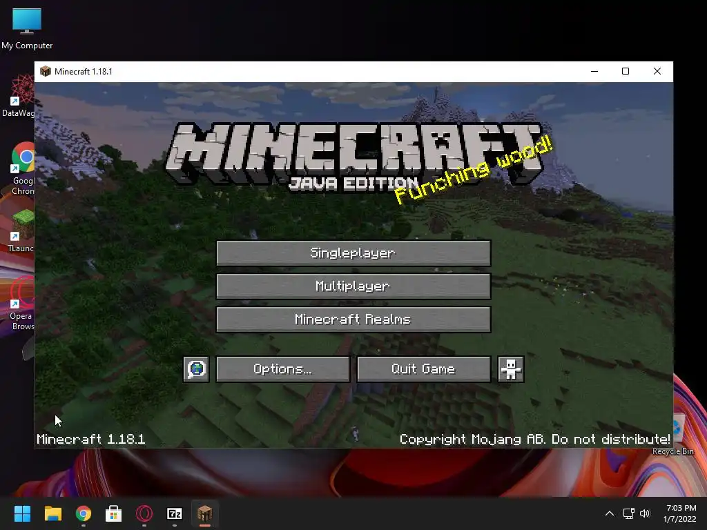Open Minecraft Realms

tap(353, 320)
